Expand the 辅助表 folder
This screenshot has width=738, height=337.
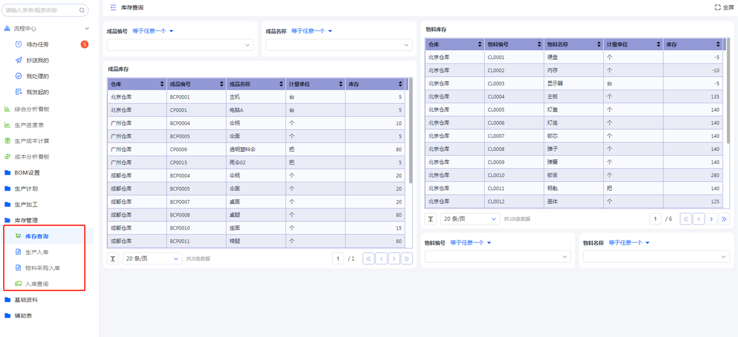pos(23,316)
